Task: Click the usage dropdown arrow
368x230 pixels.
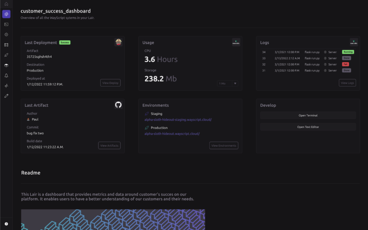Action: pos(235,83)
